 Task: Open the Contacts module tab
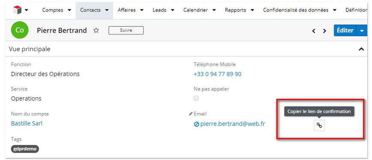[x=90, y=10]
